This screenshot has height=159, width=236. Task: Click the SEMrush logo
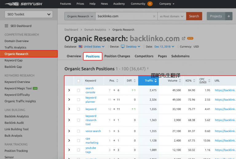click(23, 4)
